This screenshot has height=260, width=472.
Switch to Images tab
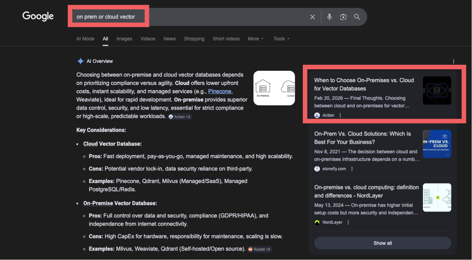click(124, 39)
